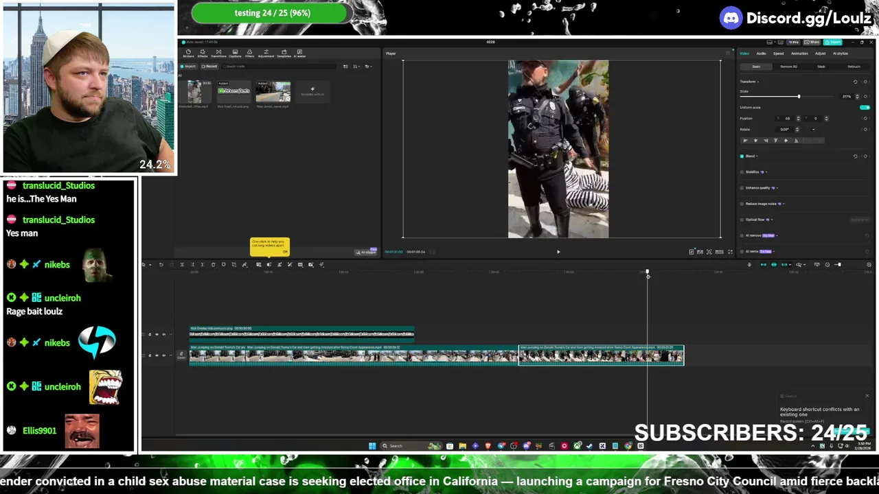879x494 pixels.
Task: Click the Position X value field
Action: coord(788,118)
